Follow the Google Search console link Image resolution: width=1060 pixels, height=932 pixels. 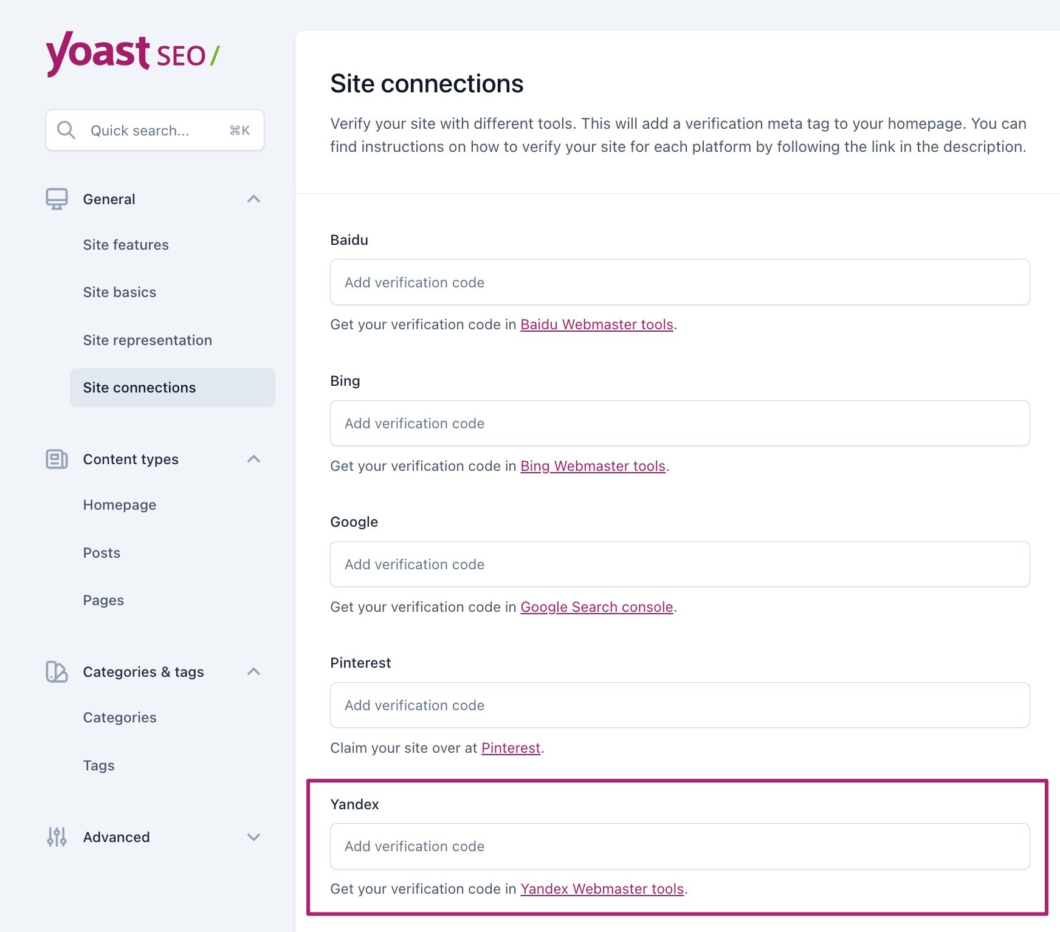[x=597, y=607]
